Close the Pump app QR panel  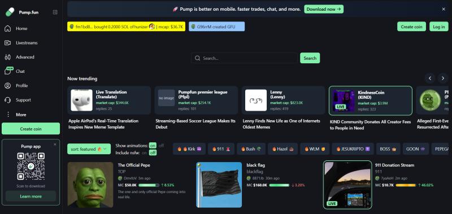(x=55, y=145)
